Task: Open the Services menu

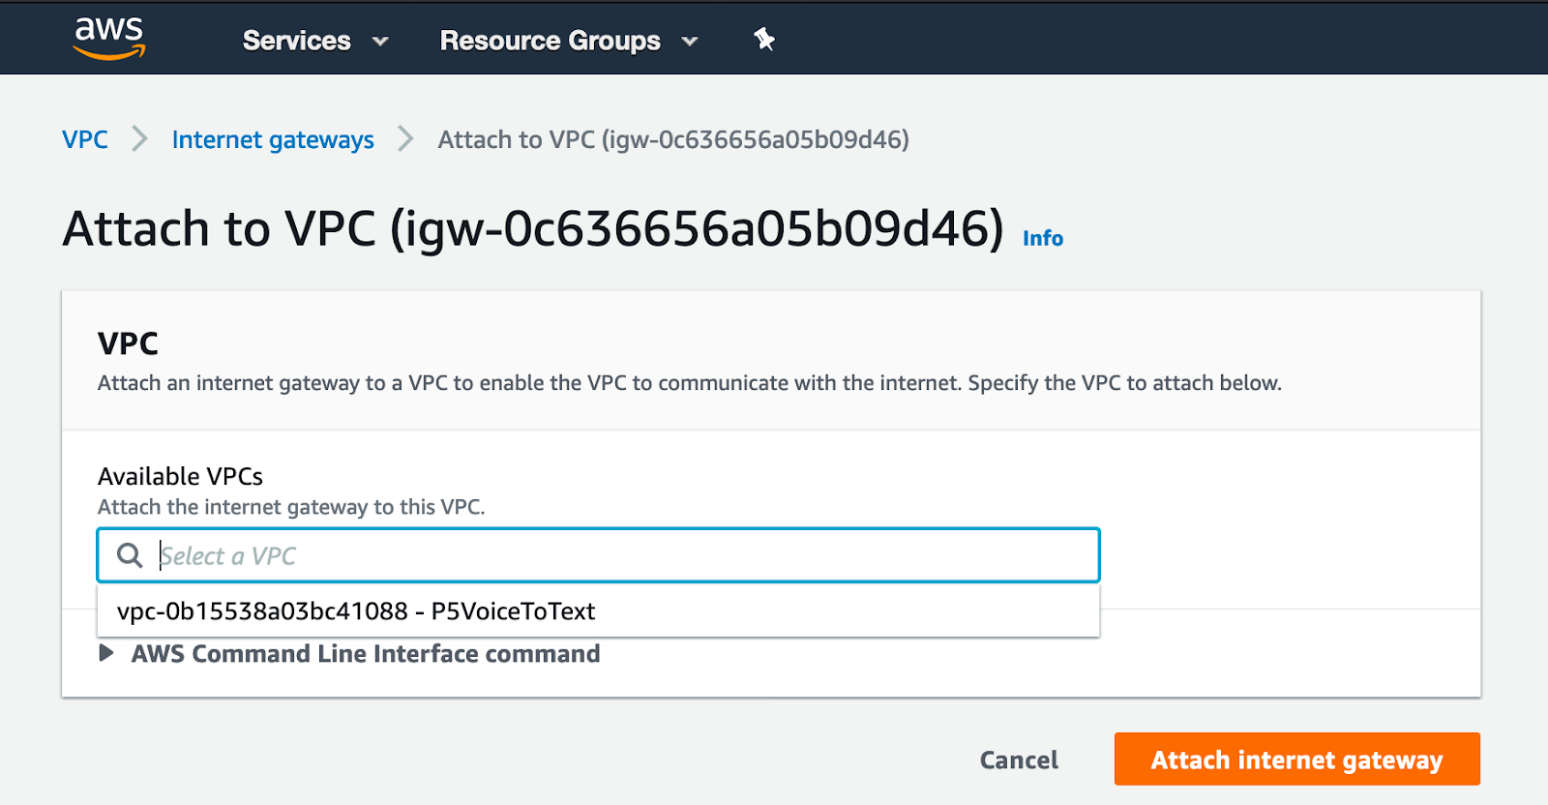Action: (296, 41)
